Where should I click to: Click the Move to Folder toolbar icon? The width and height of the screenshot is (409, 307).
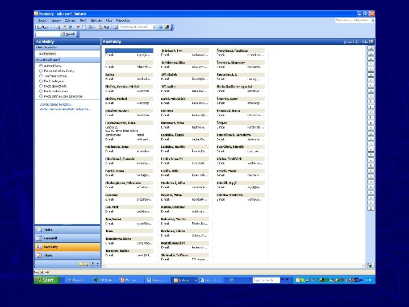(64, 27)
